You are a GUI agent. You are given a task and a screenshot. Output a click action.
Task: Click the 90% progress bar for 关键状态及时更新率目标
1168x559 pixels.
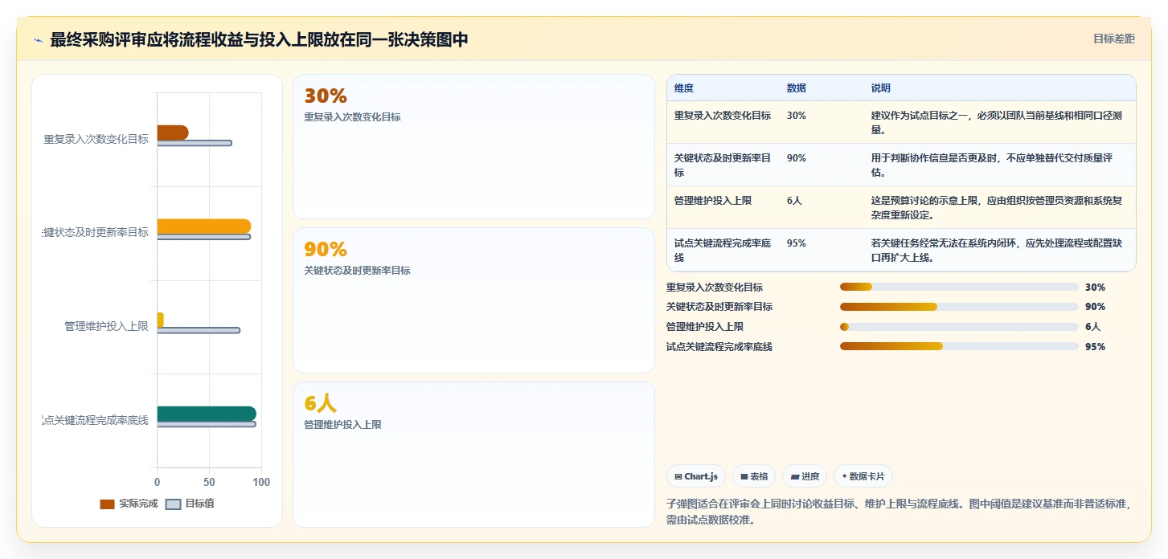coord(959,307)
